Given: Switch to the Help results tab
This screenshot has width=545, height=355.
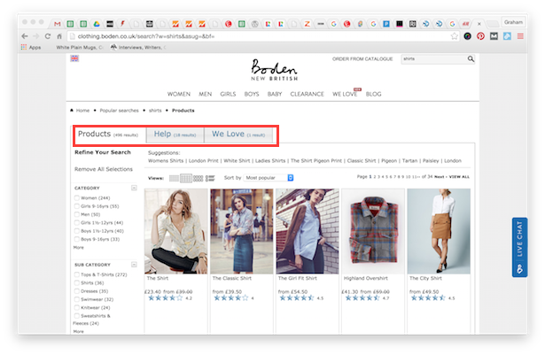Looking at the screenshot, I should [x=175, y=135].
